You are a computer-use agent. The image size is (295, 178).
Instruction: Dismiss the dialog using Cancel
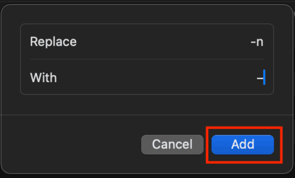[172, 145]
